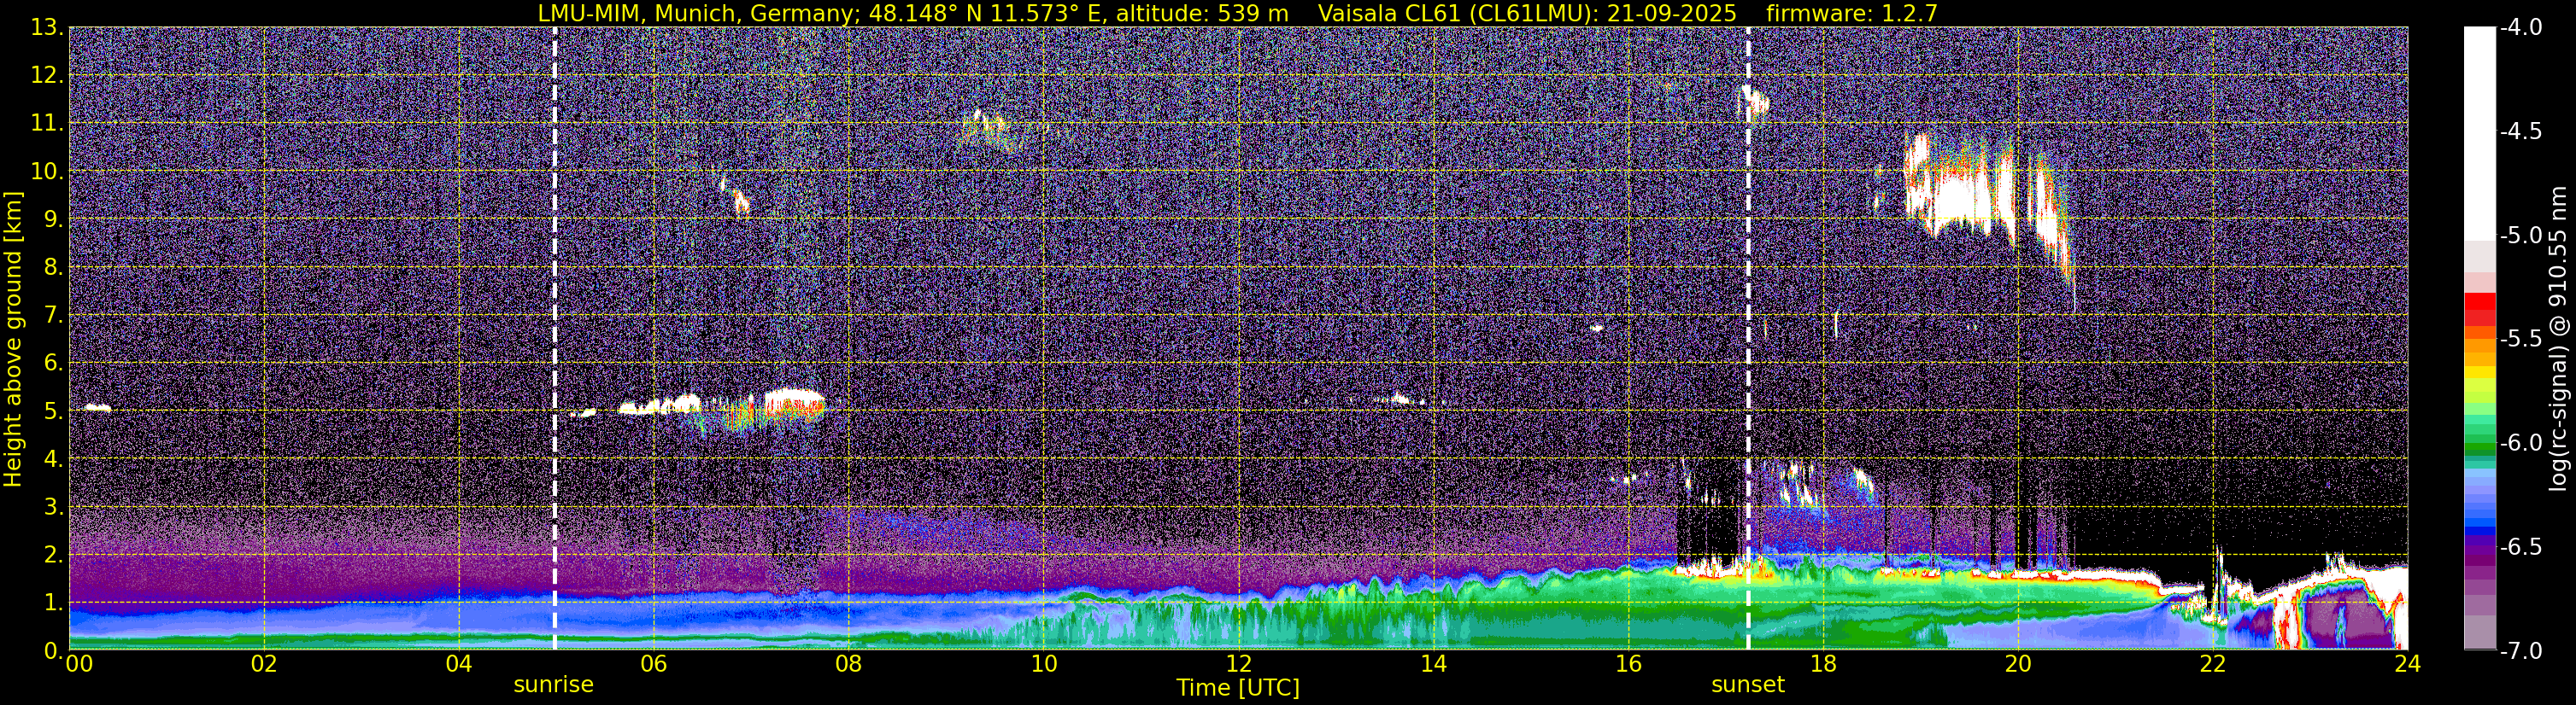The width and height of the screenshot is (2576, 705).
Task: Click the sunrise label below axis
Action: click(x=554, y=685)
